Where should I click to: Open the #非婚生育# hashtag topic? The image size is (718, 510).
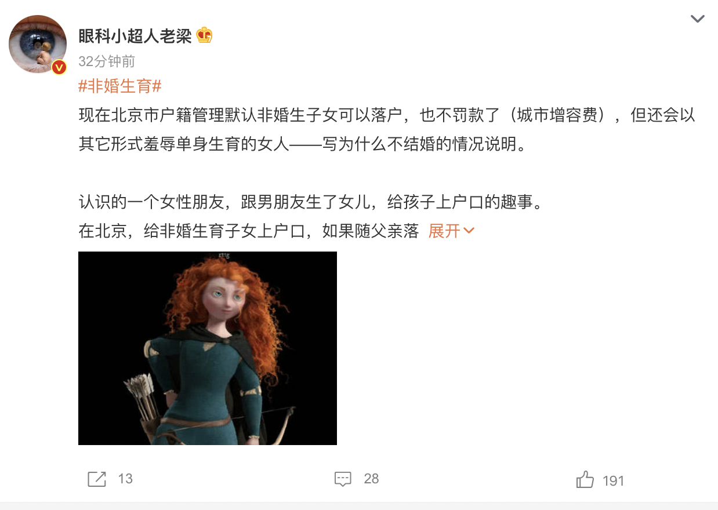(120, 86)
